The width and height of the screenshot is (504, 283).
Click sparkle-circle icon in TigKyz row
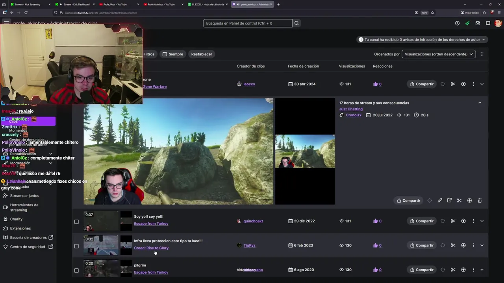[x=463, y=245]
